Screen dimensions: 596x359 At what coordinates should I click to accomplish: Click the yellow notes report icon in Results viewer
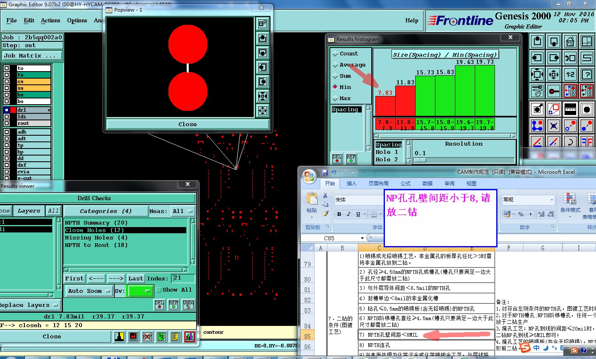(x=175, y=337)
